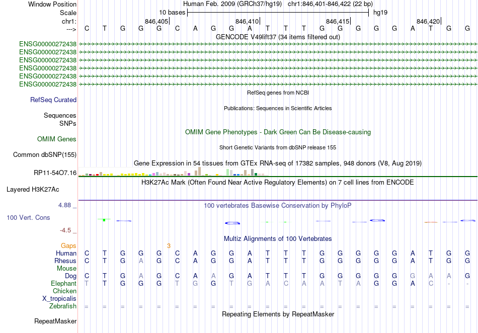
Task: Open the H3K27Ac Mark track title
Action: [278, 183]
